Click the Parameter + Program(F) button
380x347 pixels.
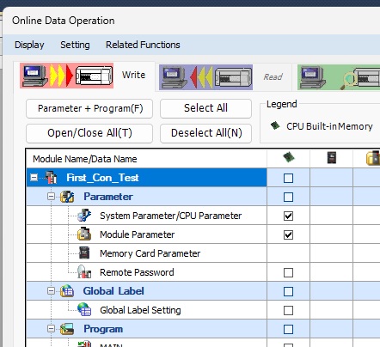(x=89, y=108)
